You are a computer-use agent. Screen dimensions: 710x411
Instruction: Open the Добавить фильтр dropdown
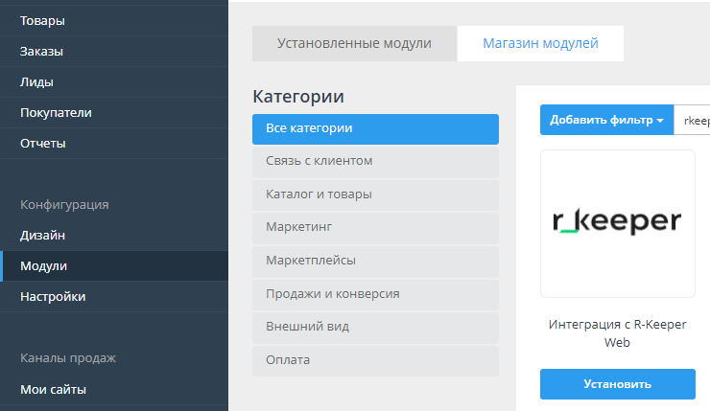606,120
